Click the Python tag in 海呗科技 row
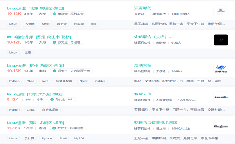Image resolution: width=235 pixels, height=144 pixels. (14, 81)
